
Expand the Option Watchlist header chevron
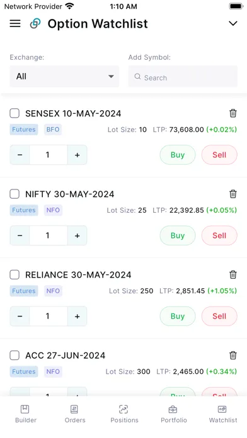pos(233,23)
